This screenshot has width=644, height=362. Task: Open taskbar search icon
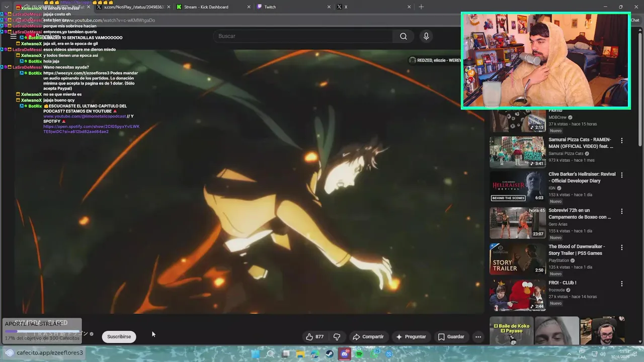271,354
